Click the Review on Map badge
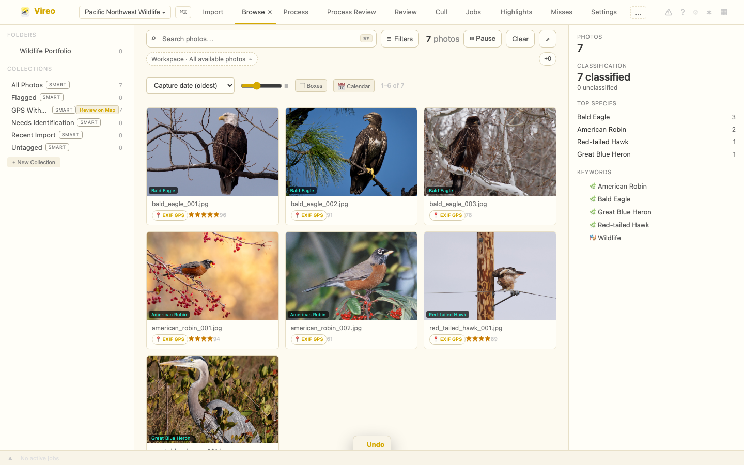Viewport: 744px width, 465px height. [97, 110]
